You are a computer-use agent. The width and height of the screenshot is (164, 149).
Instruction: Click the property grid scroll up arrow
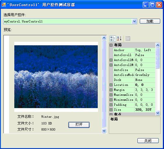click(x=158, y=45)
